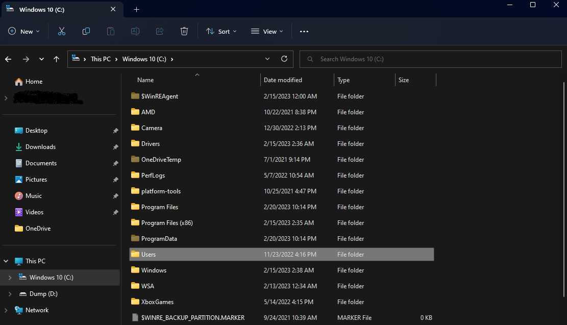This screenshot has height=325, width=567.
Task: Click the pin icon beside Videos
Action: 115,212
